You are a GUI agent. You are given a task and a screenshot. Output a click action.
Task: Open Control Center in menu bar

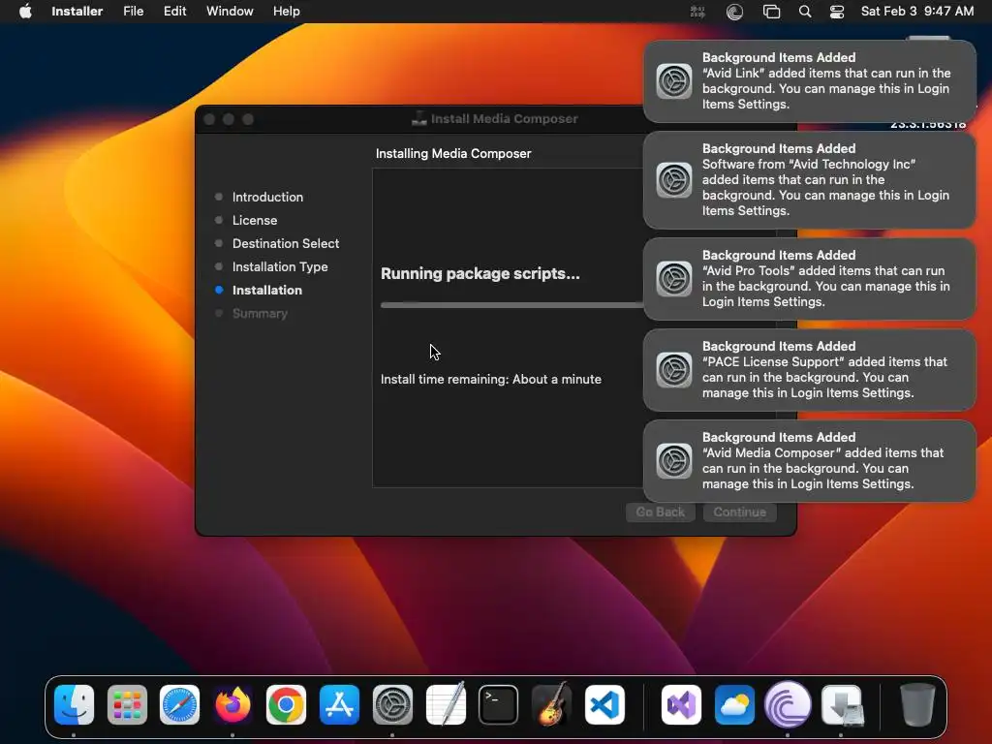[x=836, y=12]
